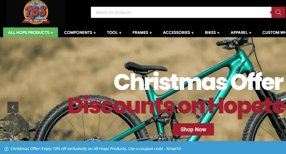
Task: Click the green bike hero image
Action: [143, 89]
